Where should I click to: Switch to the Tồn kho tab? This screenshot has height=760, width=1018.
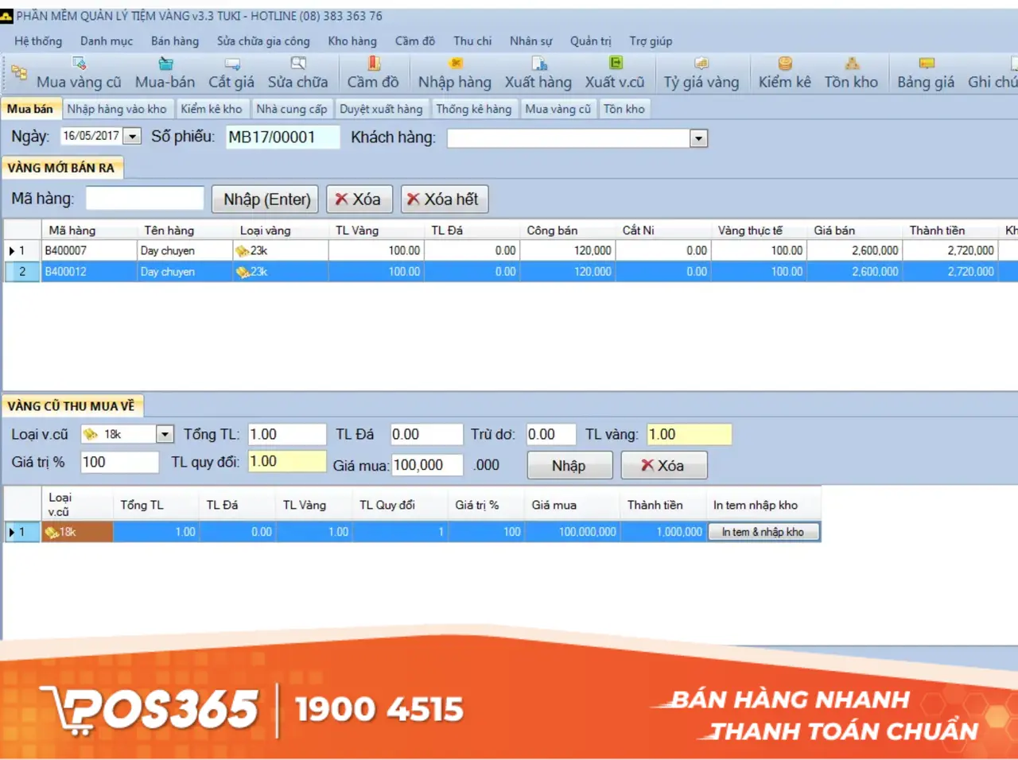pyautogui.click(x=624, y=109)
